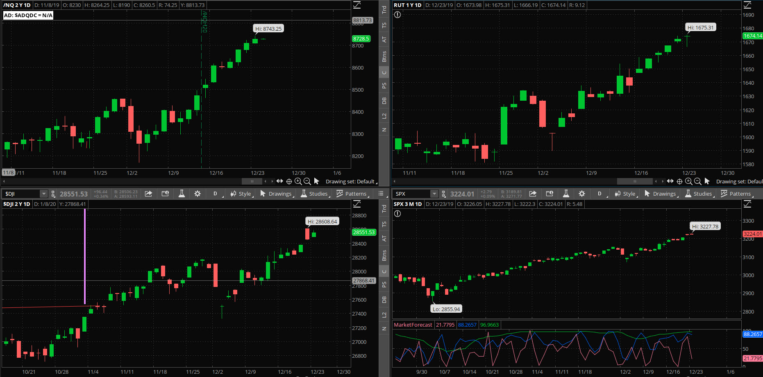Click axis scale icon above SPX price axis
This screenshot has width=763, height=377.
click(x=747, y=204)
